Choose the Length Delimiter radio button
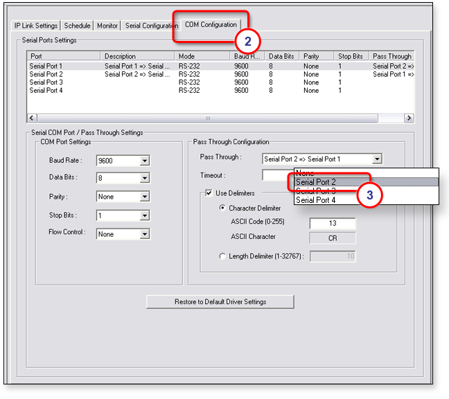The width and height of the screenshot is (449, 399). (x=222, y=256)
